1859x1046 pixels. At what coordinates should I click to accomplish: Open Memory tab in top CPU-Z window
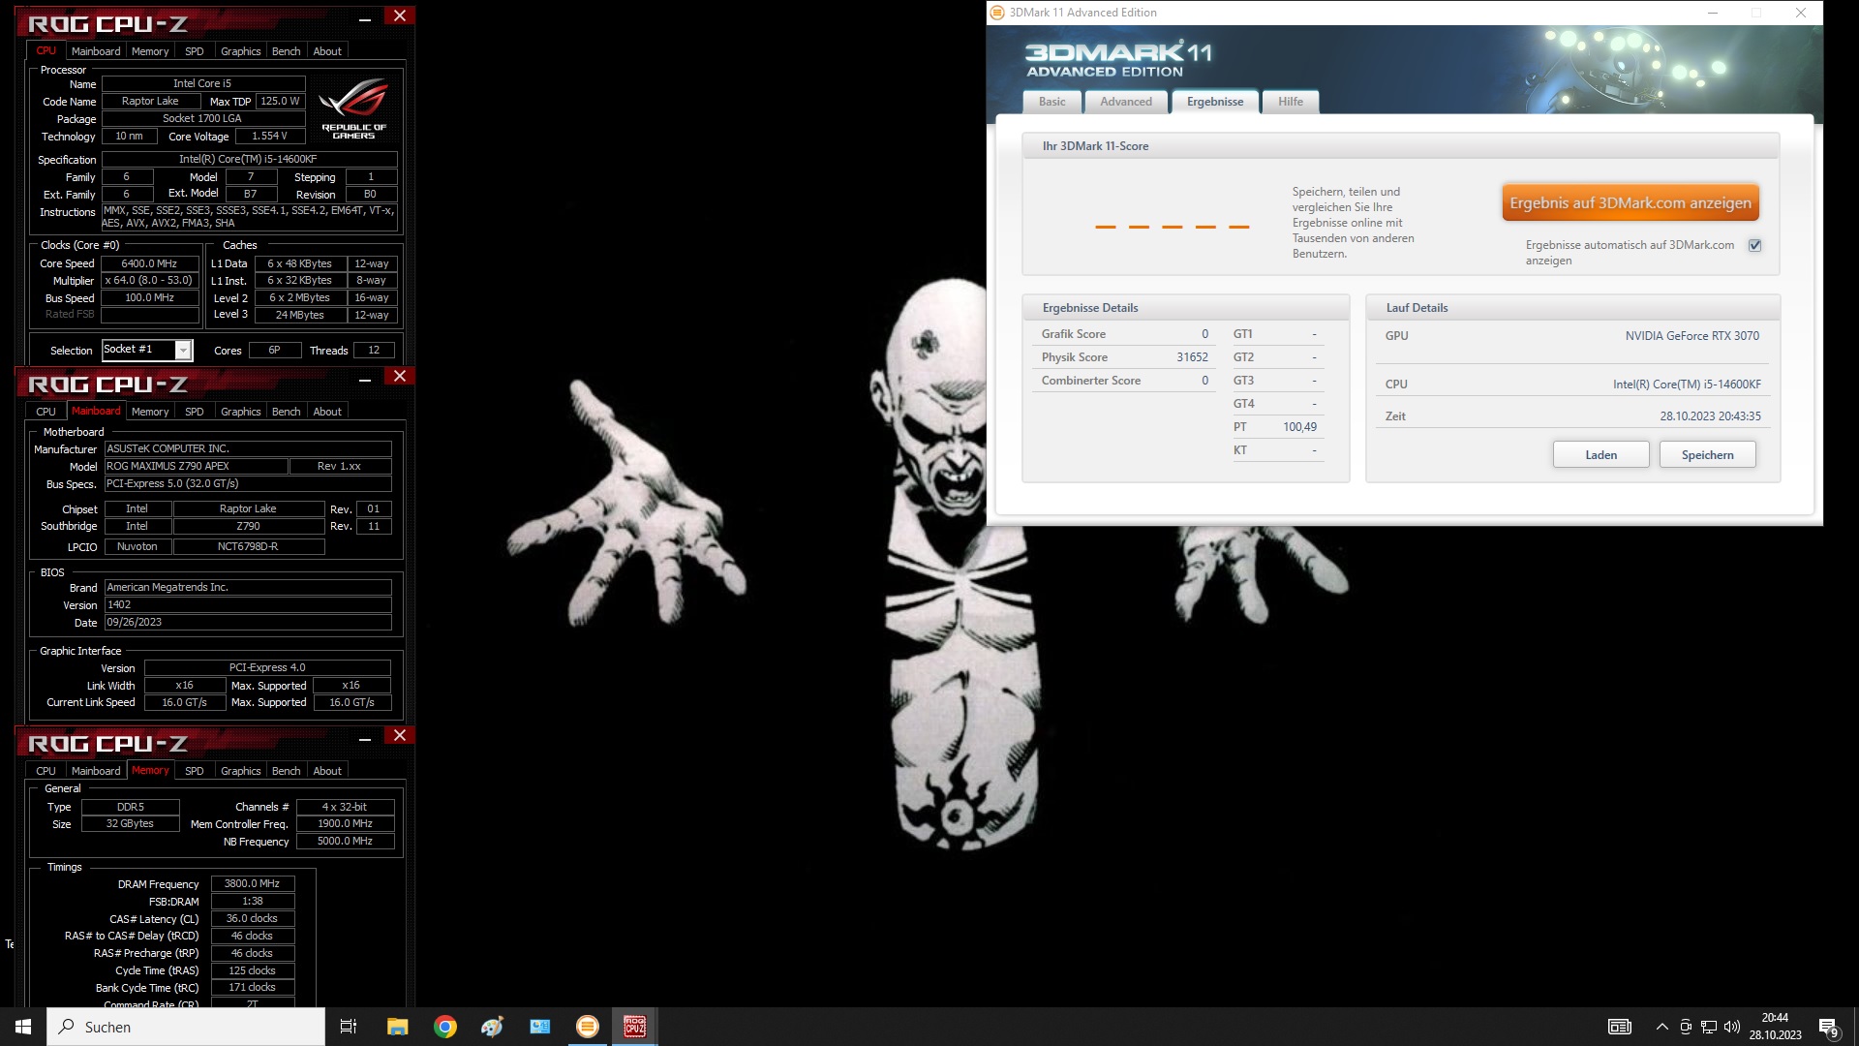pyautogui.click(x=150, y=51)
